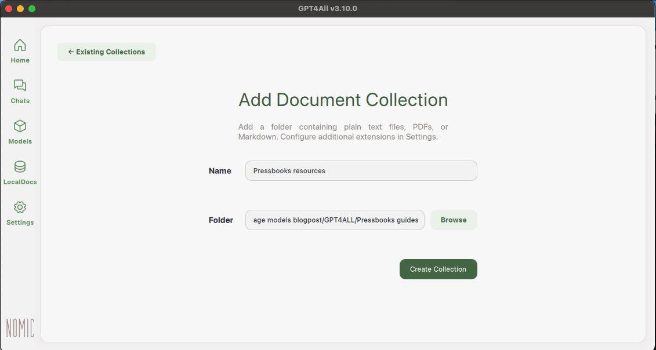Click the Create Collection button
Screen dimensions: 656x350
[x=438, y=269]
